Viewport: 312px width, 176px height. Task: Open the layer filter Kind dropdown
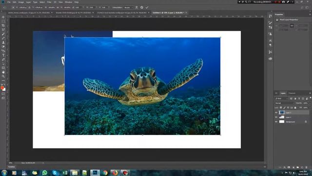click(x=281, y=99)
